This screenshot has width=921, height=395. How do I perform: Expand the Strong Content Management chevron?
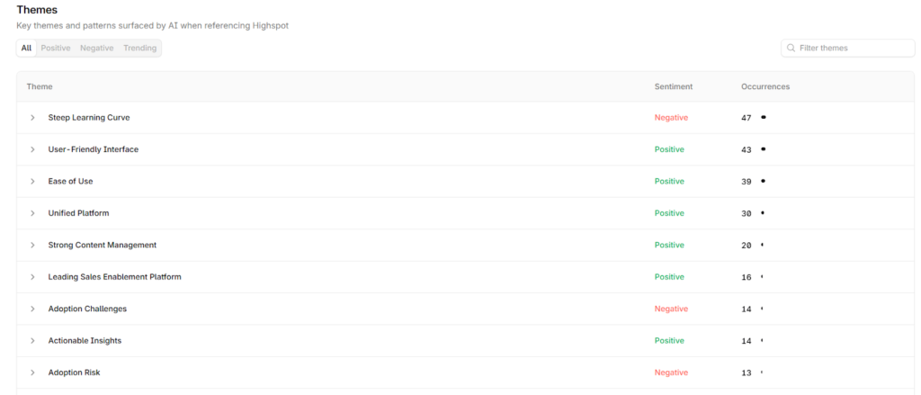pyautogui.click(x=32, y=245)
